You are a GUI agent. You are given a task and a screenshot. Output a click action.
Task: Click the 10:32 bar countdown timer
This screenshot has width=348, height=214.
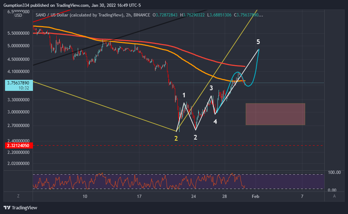[x=24, y=88]
